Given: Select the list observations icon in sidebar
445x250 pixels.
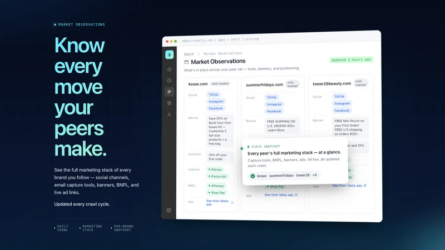Looking at the screenshot, I should click(x=169, y=92).
